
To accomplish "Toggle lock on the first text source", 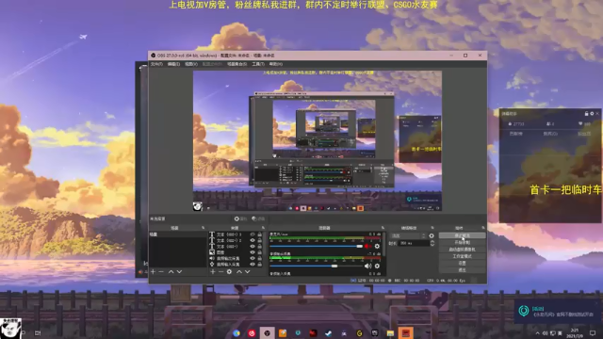I will click(260, 234).
